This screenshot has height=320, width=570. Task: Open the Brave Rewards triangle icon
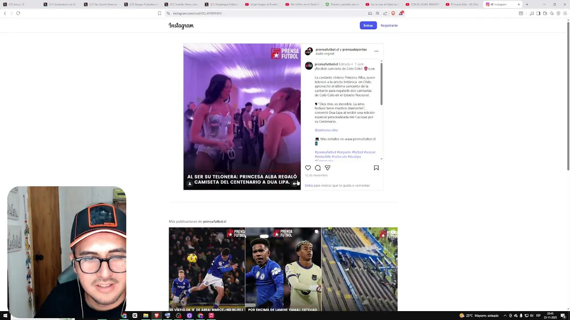point(401,13)
